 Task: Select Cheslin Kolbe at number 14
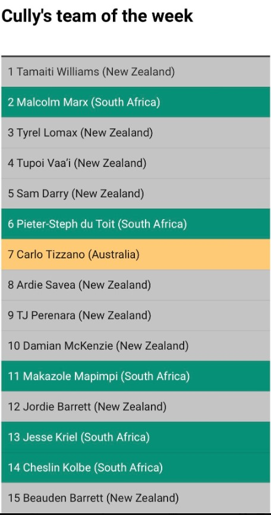(135, 467)
